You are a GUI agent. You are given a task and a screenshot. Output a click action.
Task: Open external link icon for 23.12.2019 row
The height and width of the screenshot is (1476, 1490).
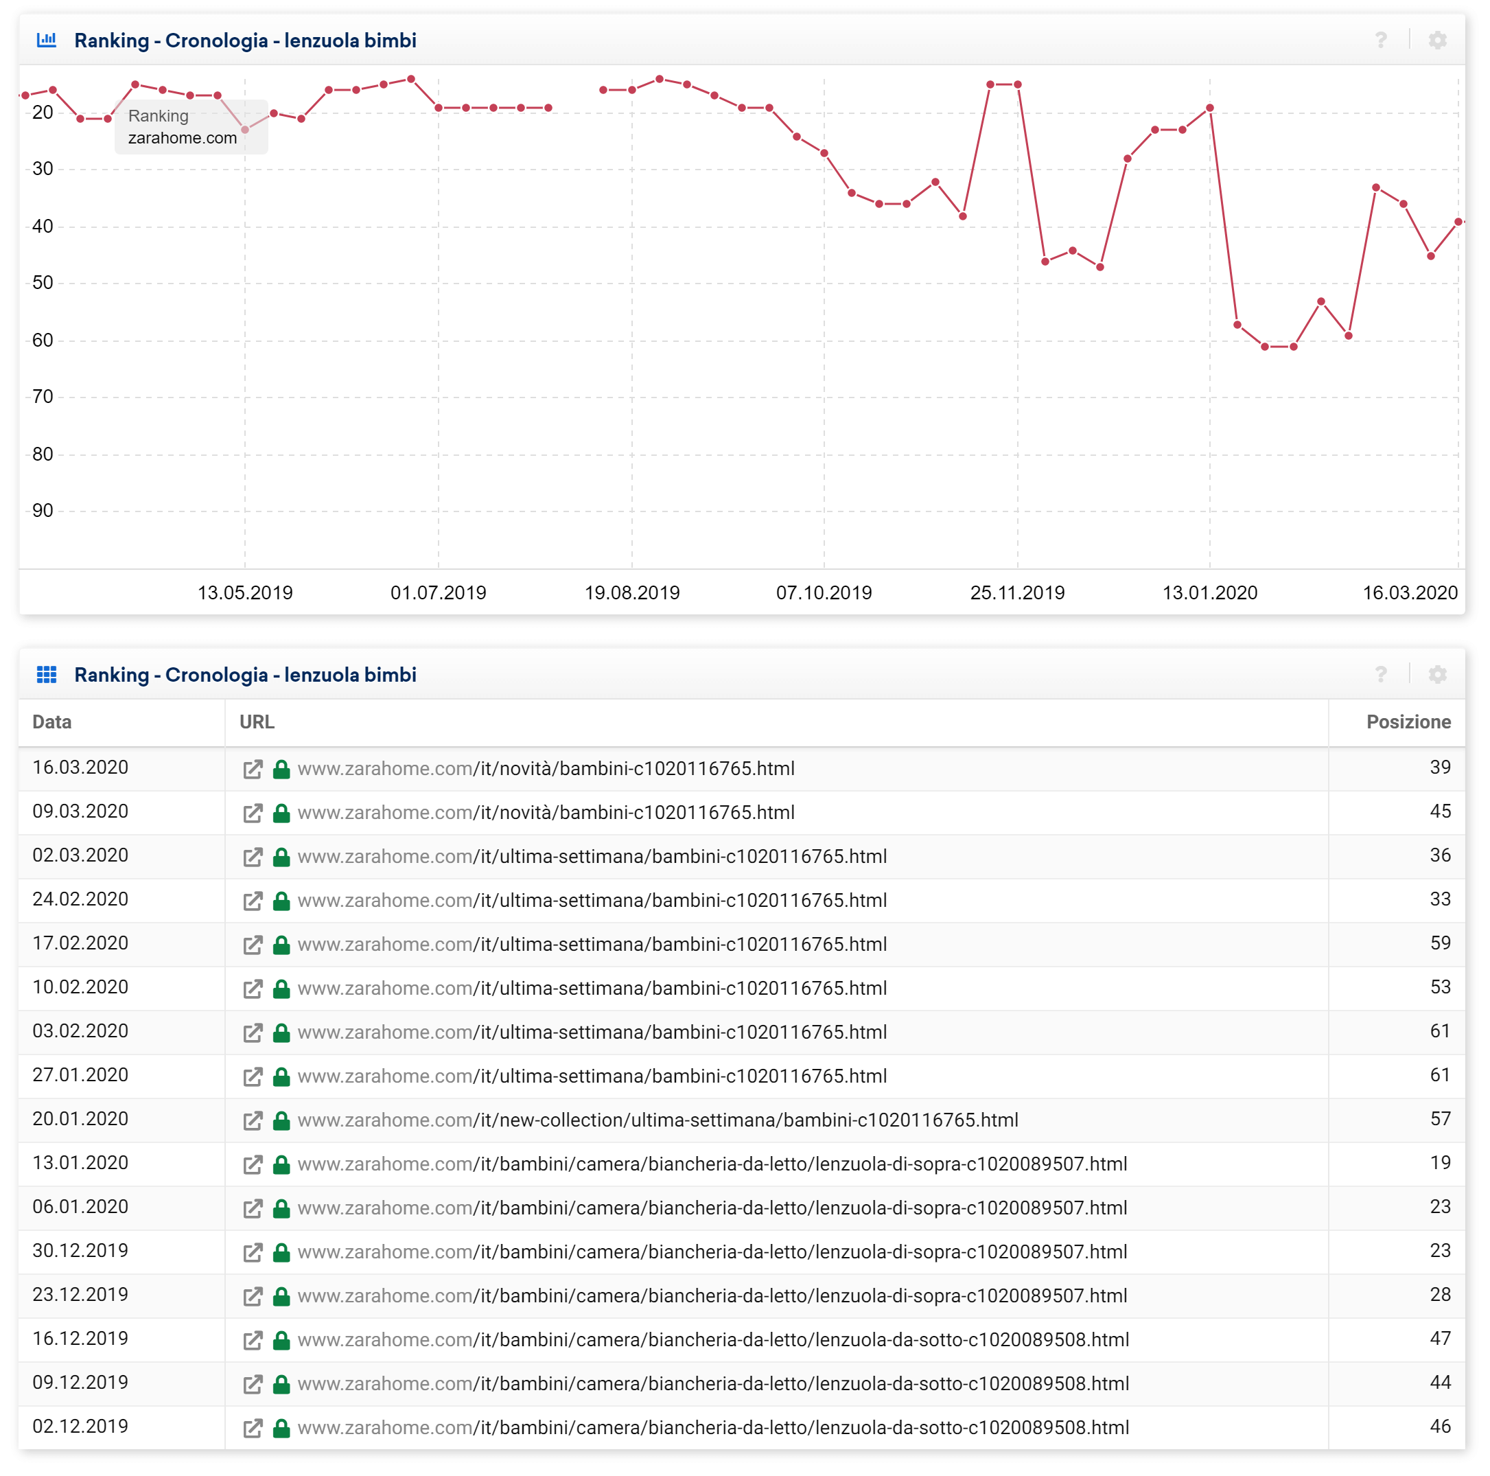[x=253, y=1296]
